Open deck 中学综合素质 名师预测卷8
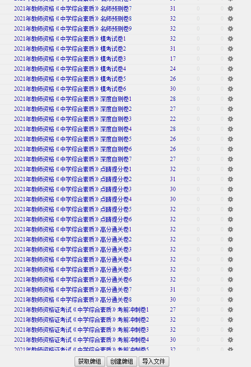Viewport: 251px width, 367px height. click(x=73, y=19)
